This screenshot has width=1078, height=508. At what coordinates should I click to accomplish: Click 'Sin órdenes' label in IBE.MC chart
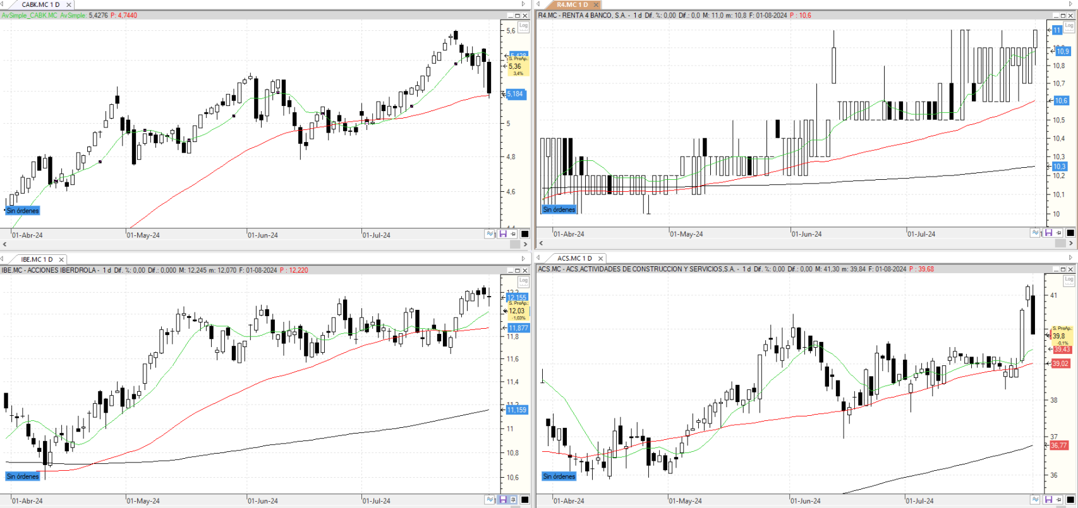(23, 476)
